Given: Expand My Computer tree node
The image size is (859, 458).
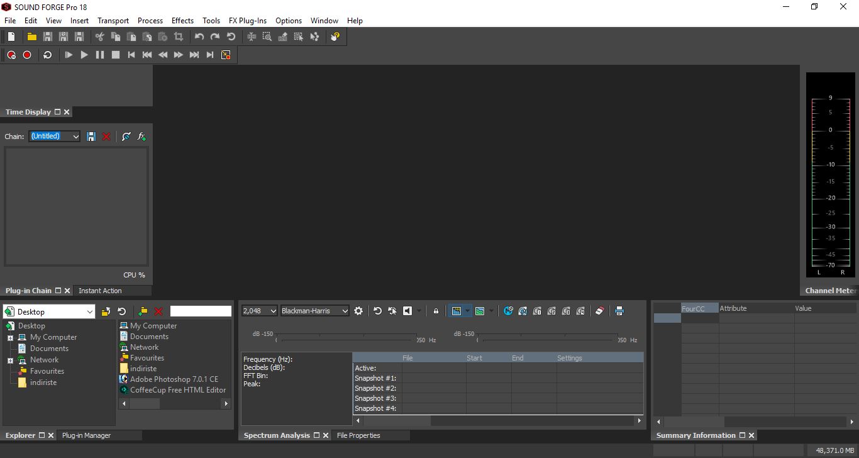Looking at the screenshot, I should [x=10, y=338].
